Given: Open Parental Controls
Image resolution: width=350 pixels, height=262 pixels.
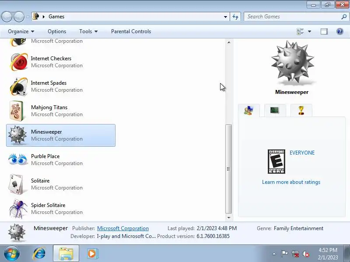Looking at the screenshot, I should [131, 31].
